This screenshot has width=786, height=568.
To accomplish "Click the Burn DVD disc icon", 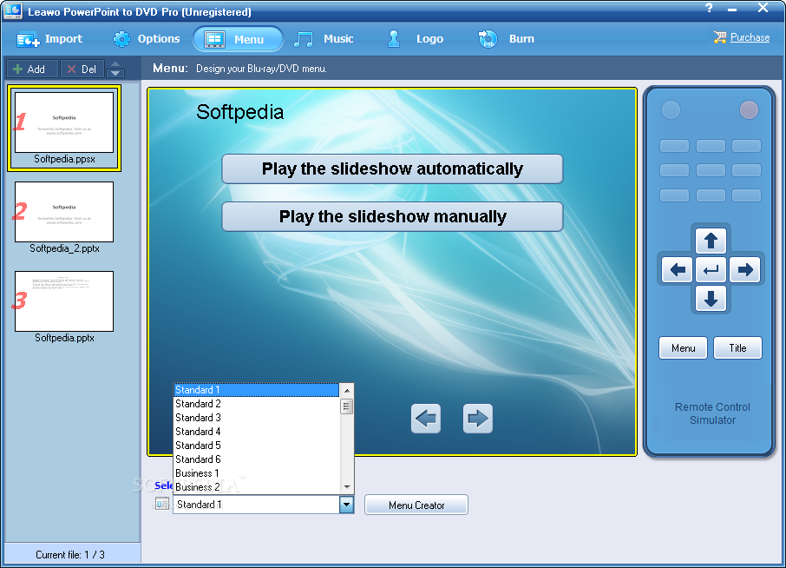I will [x=488, y=39].
